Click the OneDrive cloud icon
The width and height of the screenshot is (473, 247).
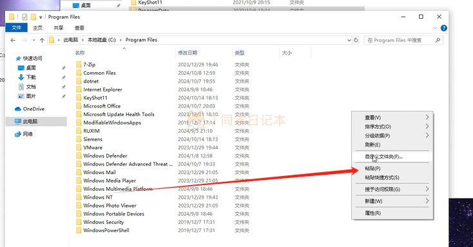click(x=18, y=109)
